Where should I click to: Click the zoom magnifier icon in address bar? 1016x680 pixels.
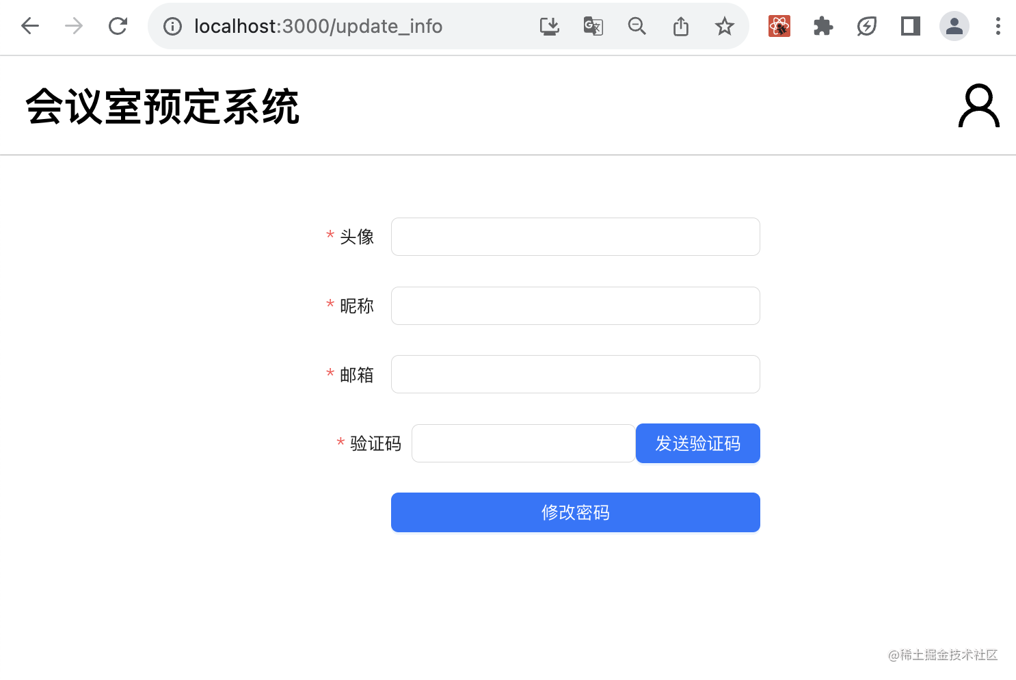[637, 26]
